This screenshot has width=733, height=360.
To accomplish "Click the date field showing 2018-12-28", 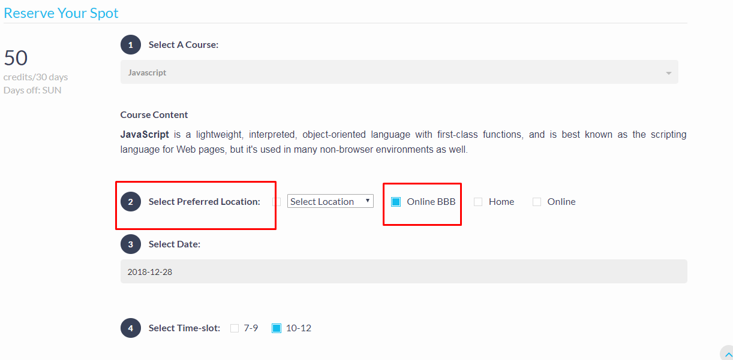I will (x=403, y=272).
